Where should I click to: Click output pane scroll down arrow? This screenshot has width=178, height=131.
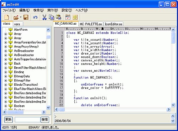[x=173, y=121]
